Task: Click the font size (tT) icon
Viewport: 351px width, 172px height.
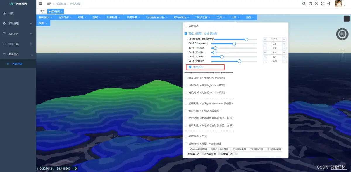Action: pos(329,4)
